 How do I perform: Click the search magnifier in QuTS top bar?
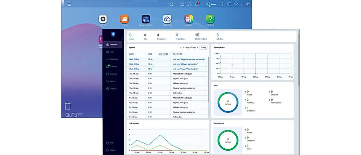point(171,4)
